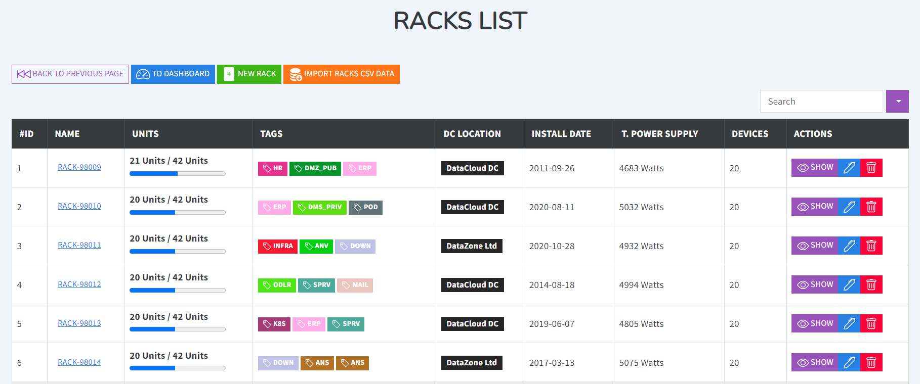Click the pencil icon in the RACK-98014 row

849,362
